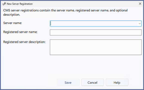
Task: Focus the Server name text box
Action: click(x=94, y=24)
